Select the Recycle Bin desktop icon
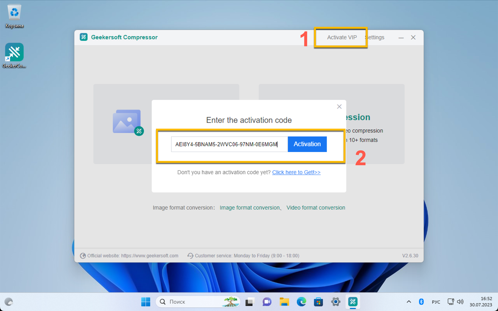 (x=14, y=16)
